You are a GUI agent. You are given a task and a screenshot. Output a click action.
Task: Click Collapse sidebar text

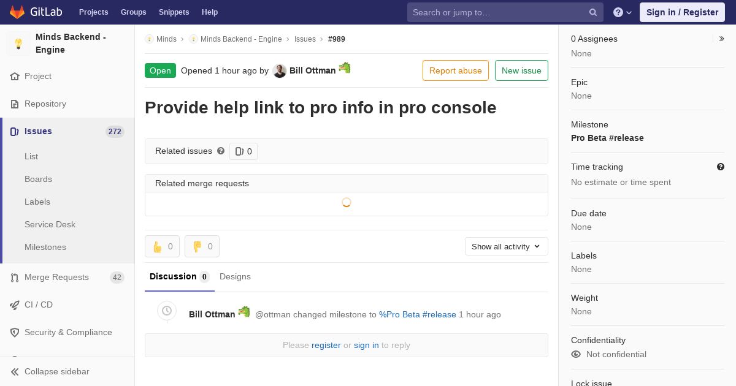(x=57, y=372)
